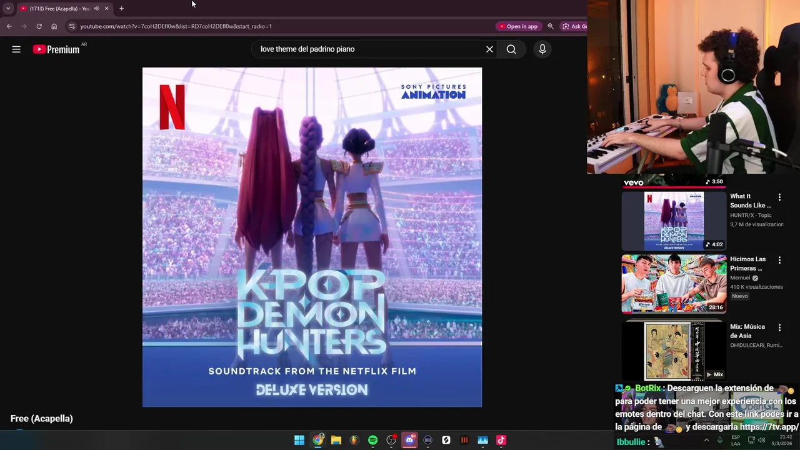Open HUNTR/X - Topic channel link
This screenshot has width=800, height=450.
[x=751, y=215]
